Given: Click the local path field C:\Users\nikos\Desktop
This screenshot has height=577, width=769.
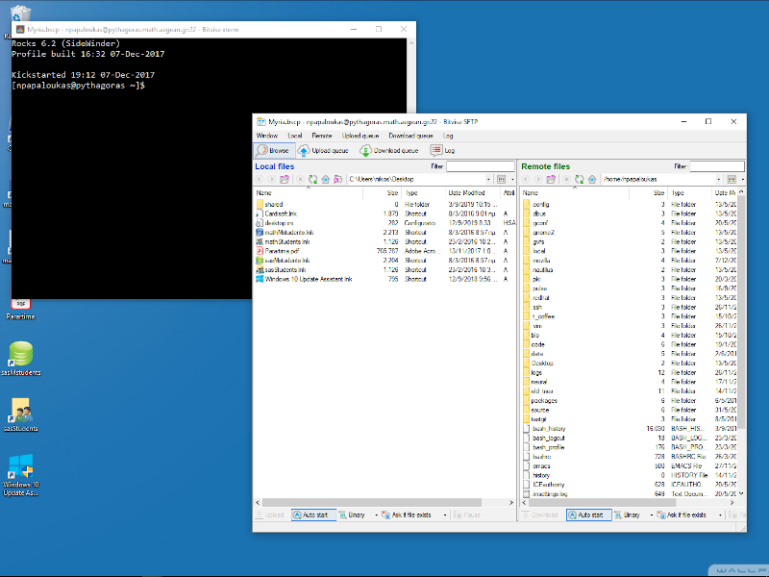Looking at the screenshot, I should pyautogui.click(x=416, y=179).
